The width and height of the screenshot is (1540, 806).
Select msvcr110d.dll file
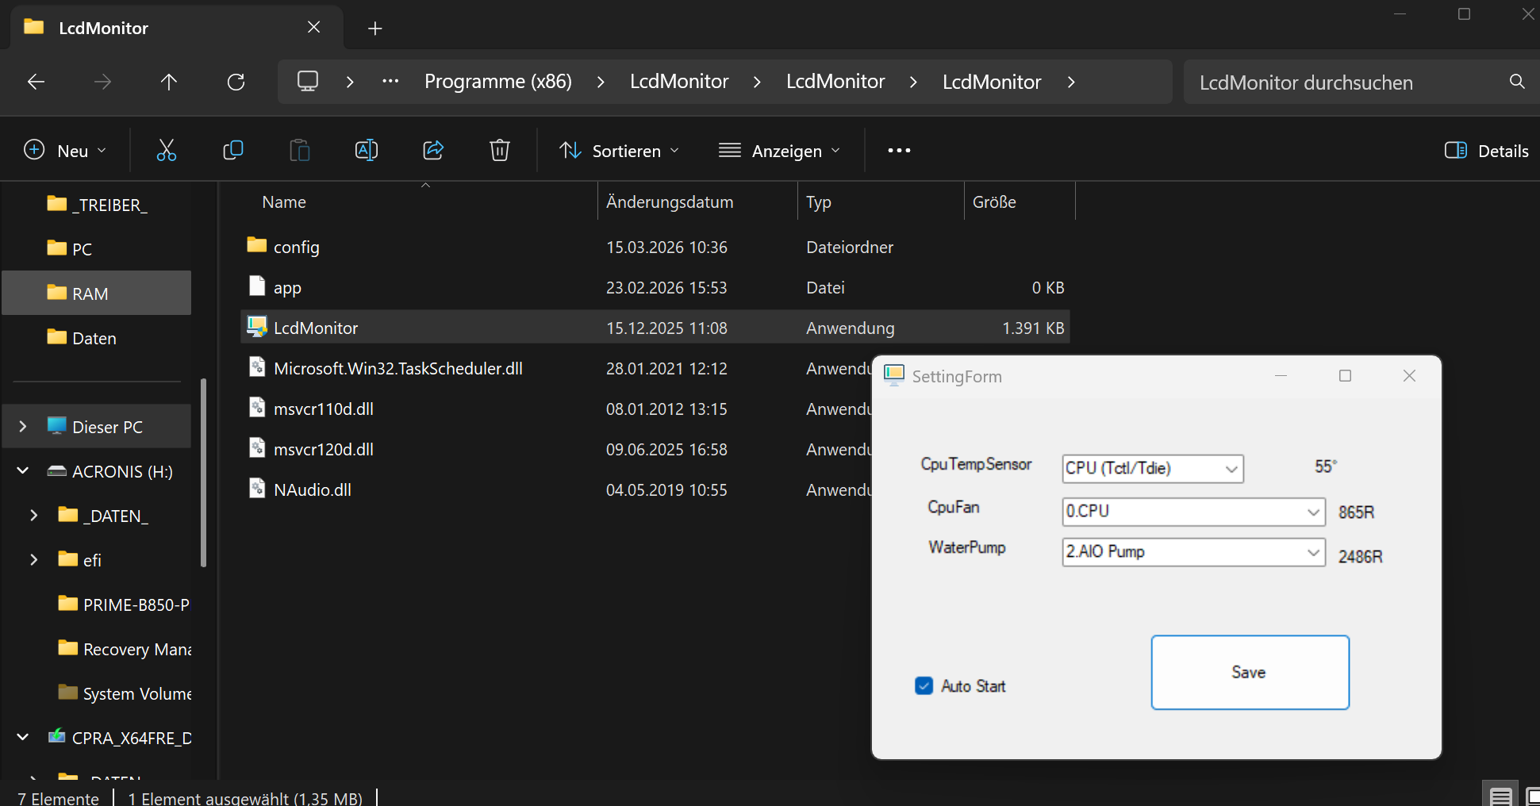556,409
